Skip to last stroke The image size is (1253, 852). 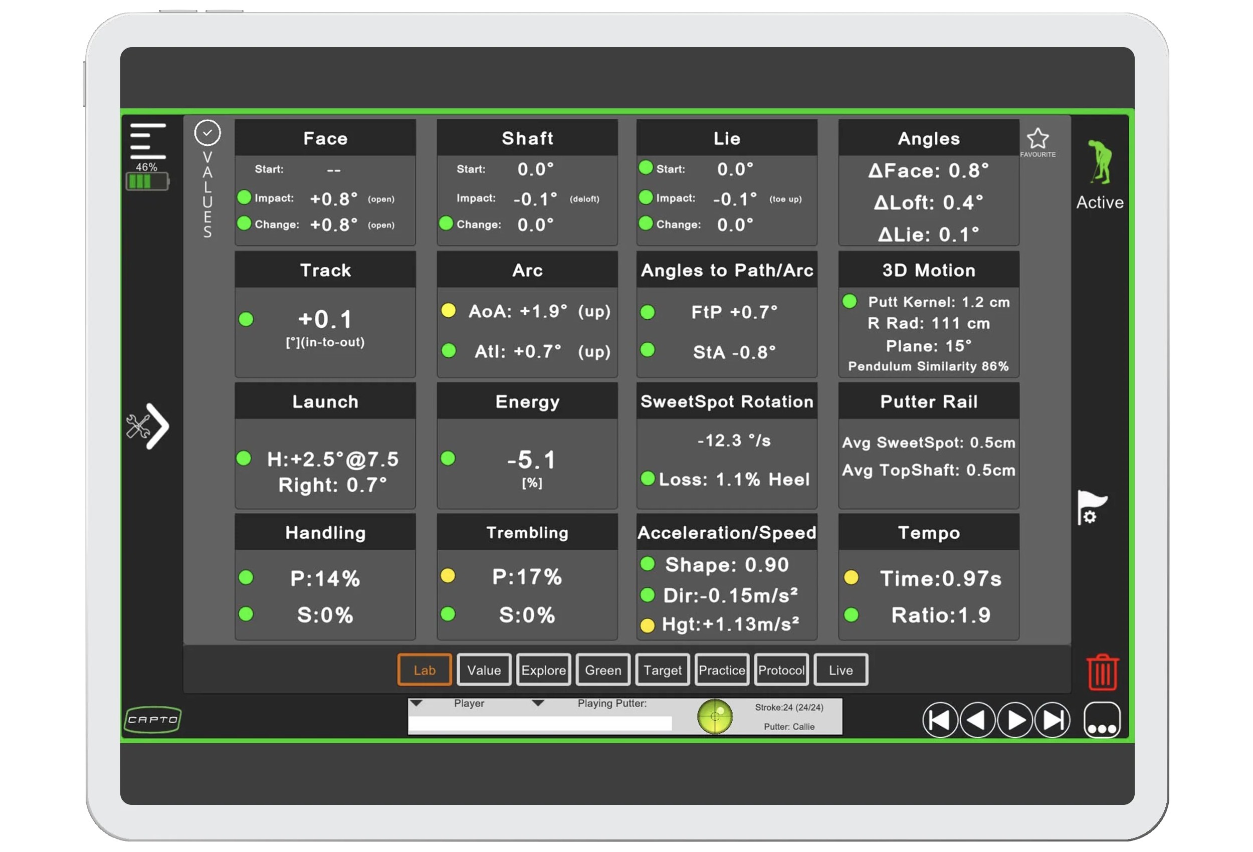tap(1053, 720)
